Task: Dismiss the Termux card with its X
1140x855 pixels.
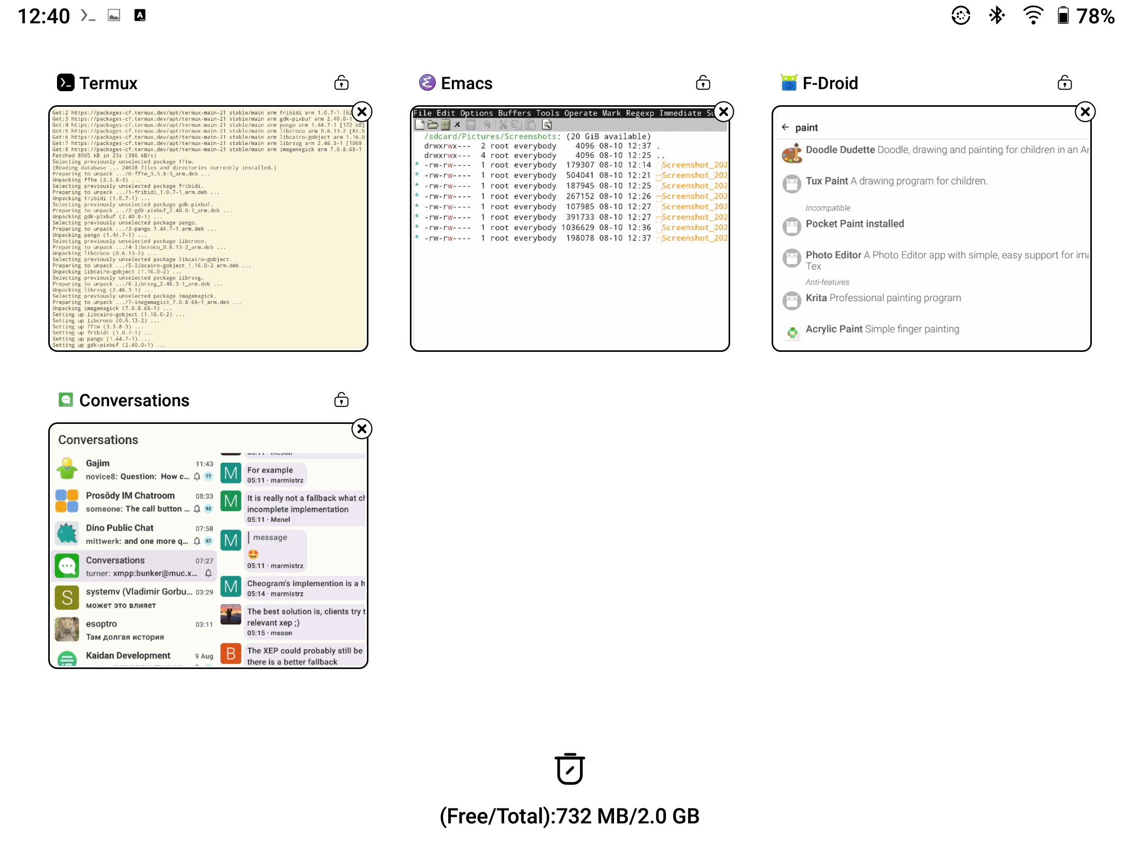Action: 362,111
